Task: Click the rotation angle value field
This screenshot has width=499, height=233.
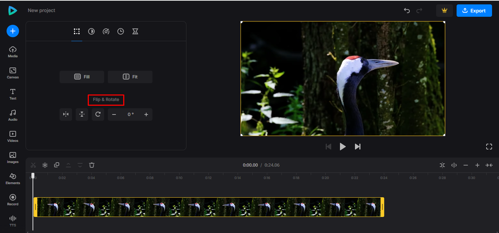Action: [x=131, y=114]
